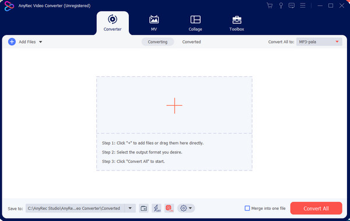Expand the Add Files dropdown arrow

(41, 42)
